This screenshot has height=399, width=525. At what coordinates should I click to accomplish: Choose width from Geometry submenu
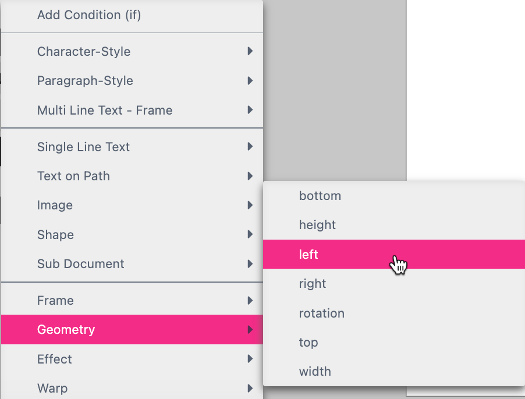click(x=393, y=371)
